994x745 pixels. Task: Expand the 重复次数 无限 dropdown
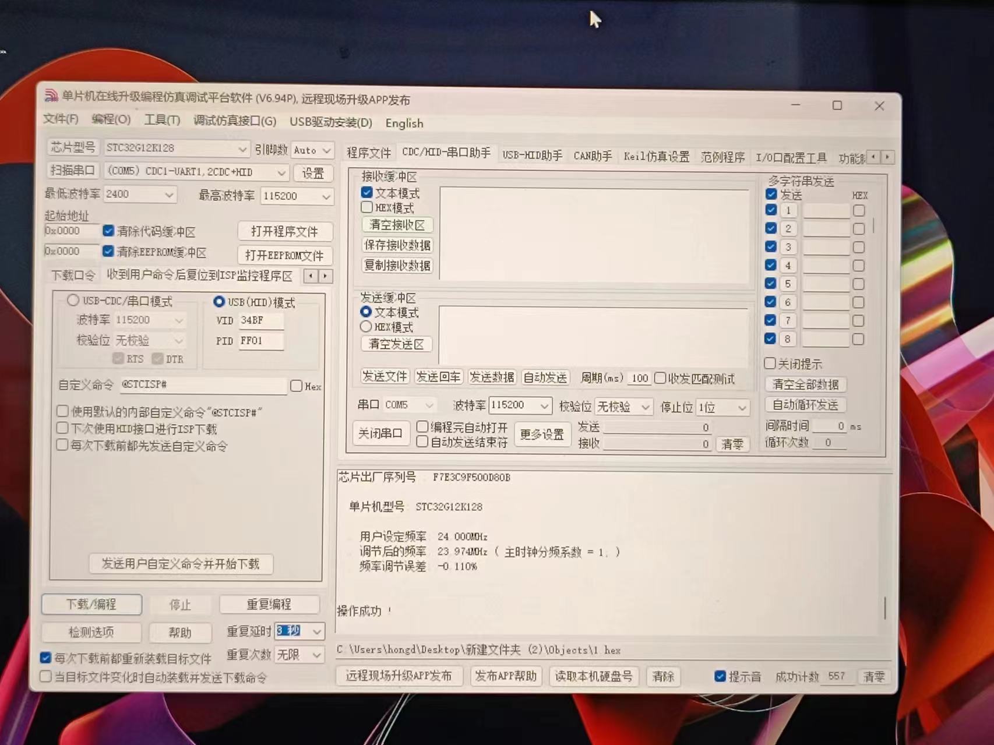click(x=316, y=655)
